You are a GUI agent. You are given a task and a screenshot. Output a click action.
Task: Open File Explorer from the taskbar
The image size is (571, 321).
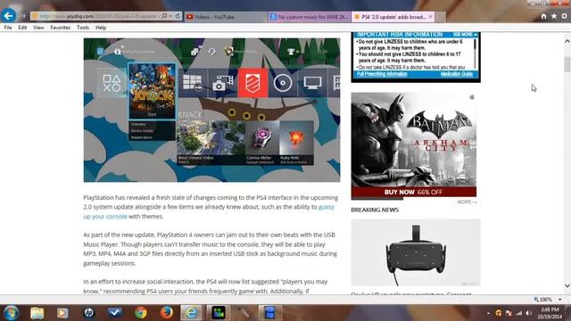tap(37, 313)
